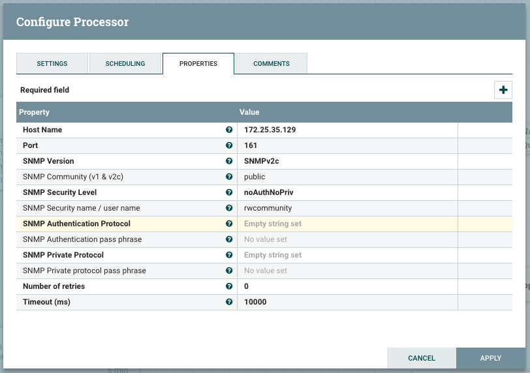Viewport: 530px width, 373px height.
Task: Click help icon beside Host Name
Action: pyautogui.click(x=229, y=130)
